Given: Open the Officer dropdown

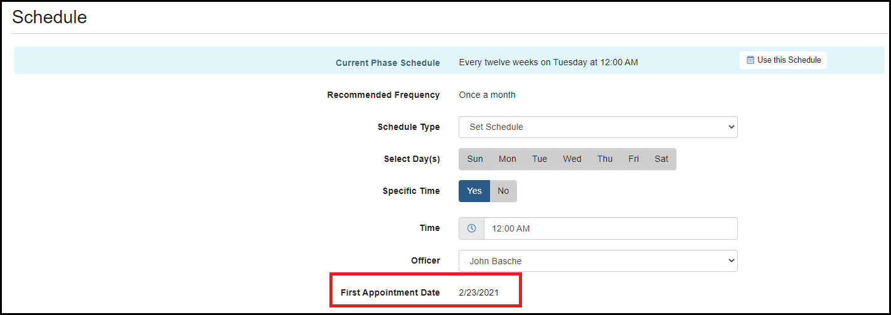Looking at the screenshot, I should pyautogui.click(x=598, y=261).
